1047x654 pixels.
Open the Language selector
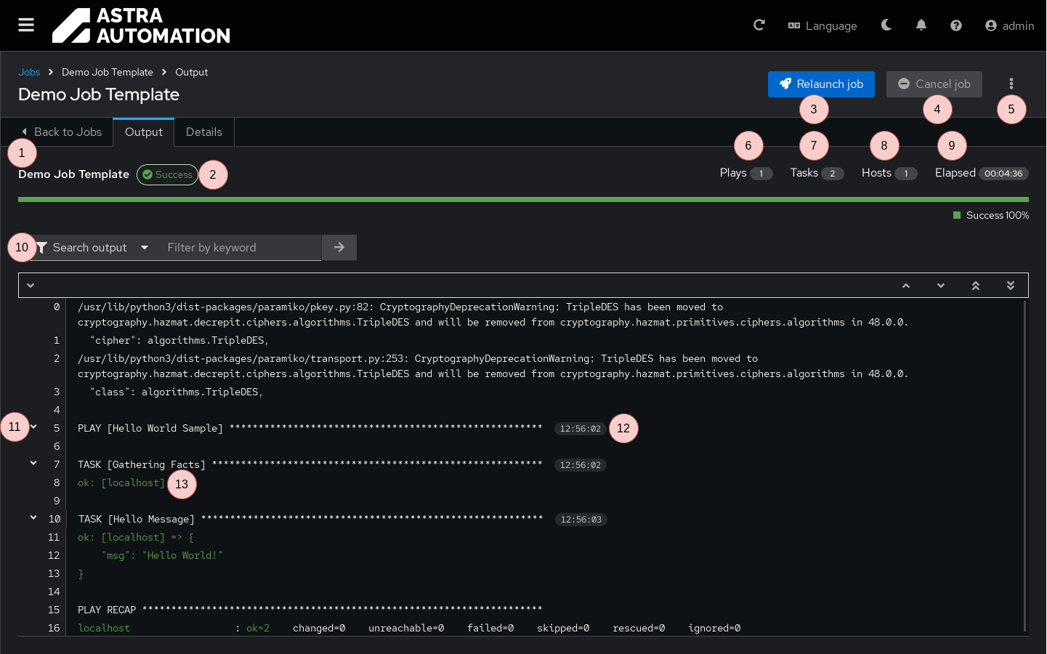coord(822,25)
